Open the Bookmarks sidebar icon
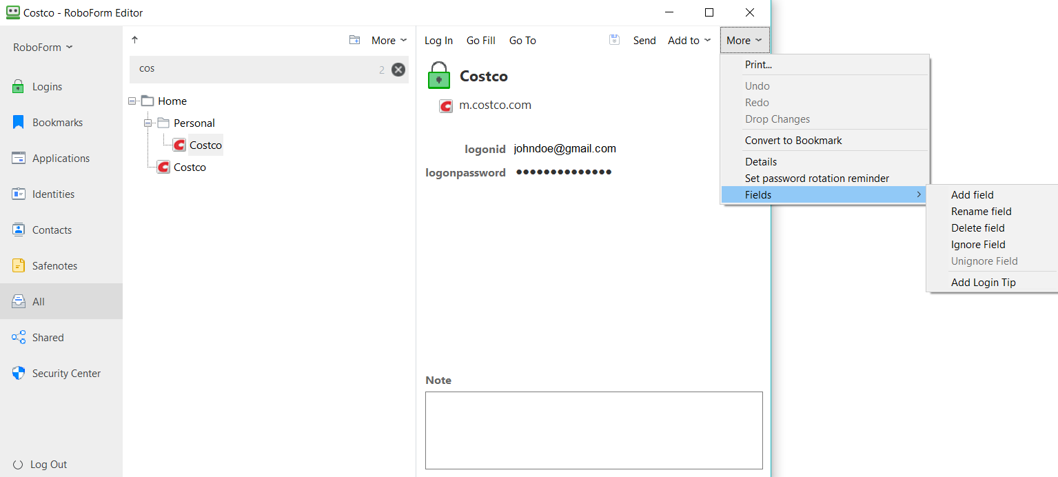 click(x=19, y=123)
